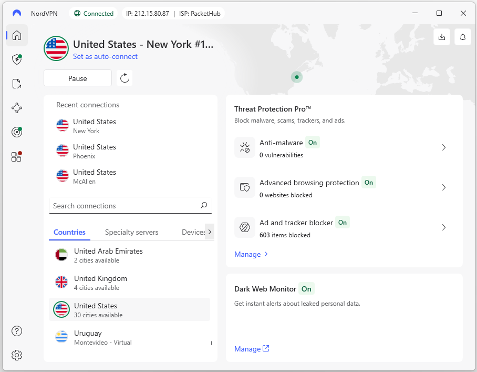This screenshot has width=477, height=372.
Task: Click the United Arab Emirates flag icon
Action: pos(61,255)
